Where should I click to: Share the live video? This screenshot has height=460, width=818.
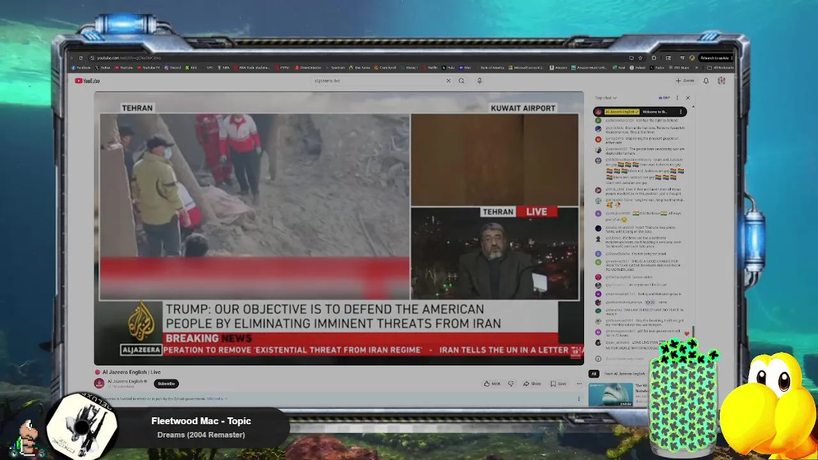(532, 383)
